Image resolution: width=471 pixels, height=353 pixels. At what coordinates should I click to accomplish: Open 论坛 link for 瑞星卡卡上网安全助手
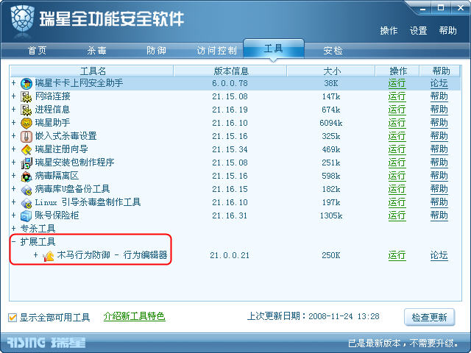coord(439,83)
